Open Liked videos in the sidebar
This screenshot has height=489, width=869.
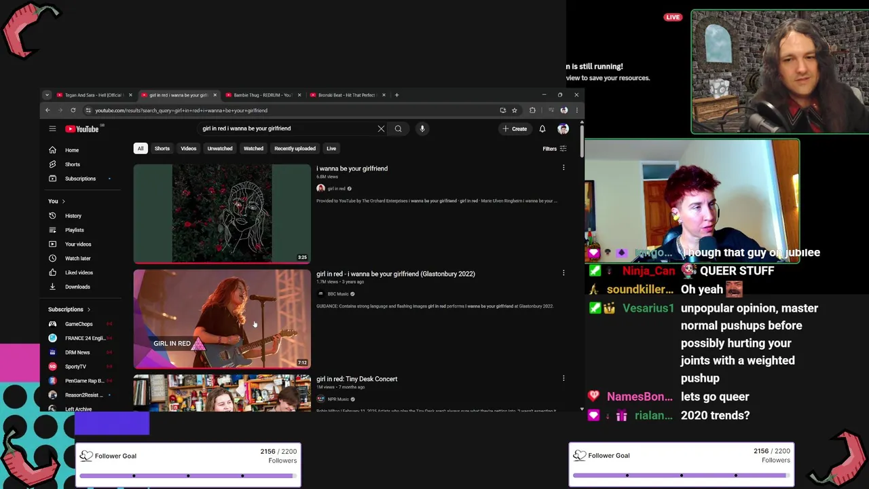coord(79,272)
